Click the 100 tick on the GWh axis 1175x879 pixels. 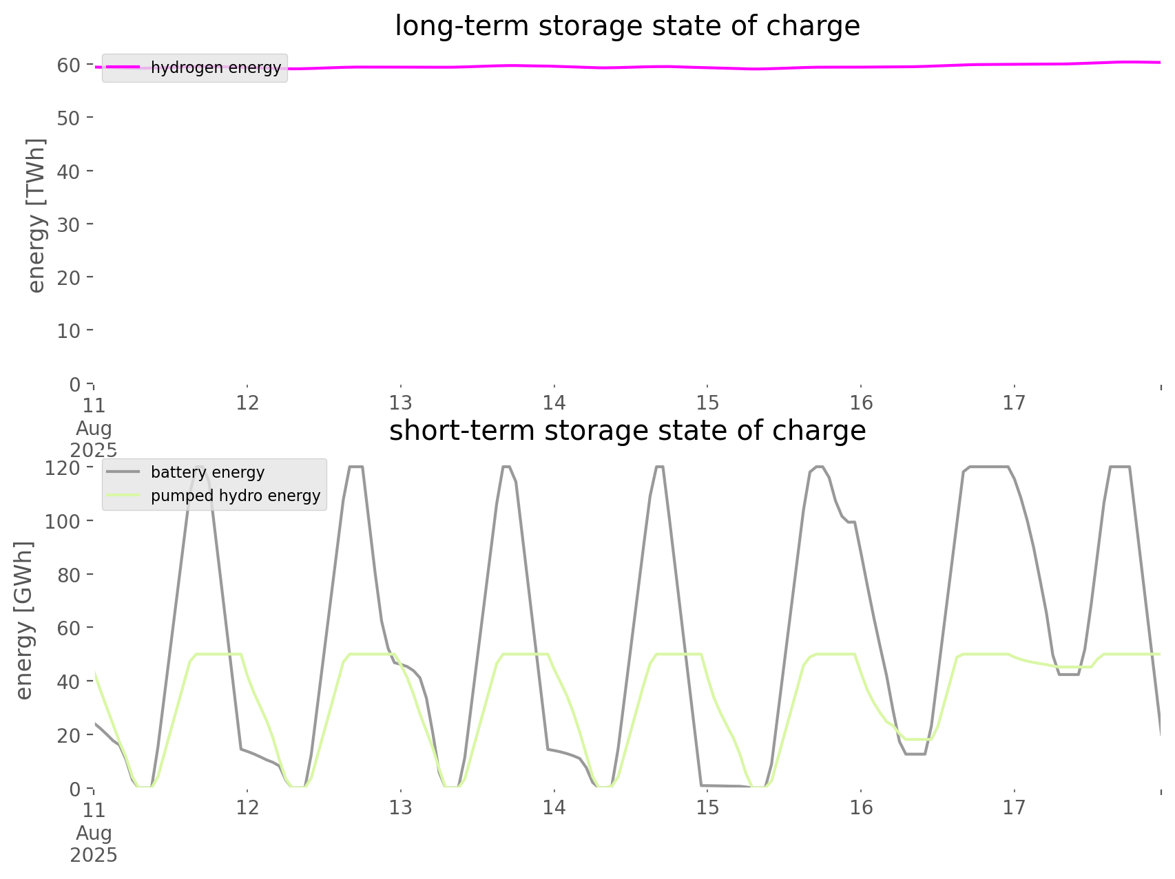coord(63,521)
